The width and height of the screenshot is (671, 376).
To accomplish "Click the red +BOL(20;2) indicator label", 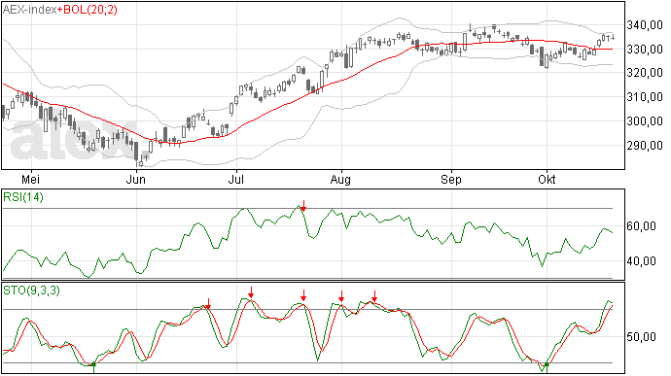I will pos(88,10).
